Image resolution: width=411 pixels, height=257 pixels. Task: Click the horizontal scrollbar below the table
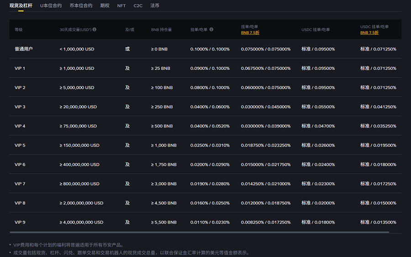click(x=199, y=232)
